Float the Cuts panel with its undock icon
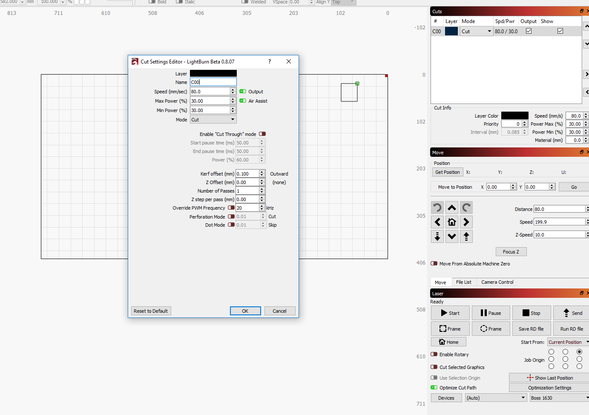Image resolution: width=589 pixels, height=415 pixels. tap(582, 11)
